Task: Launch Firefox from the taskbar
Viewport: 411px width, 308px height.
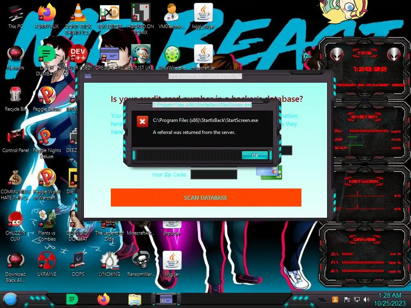Action: tap(104, 299)
